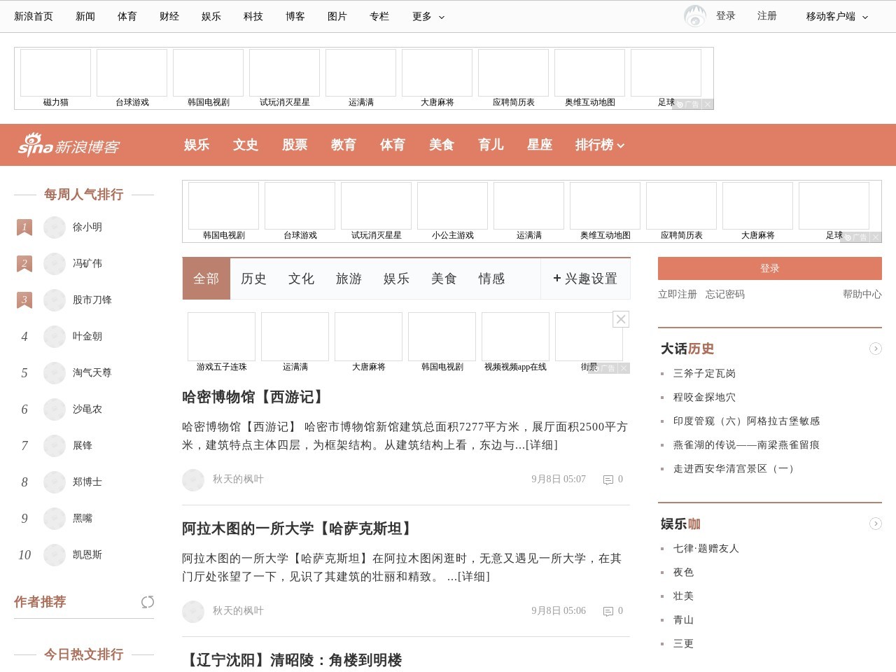Open 育儿 in the blog menu

click(491, 145)
